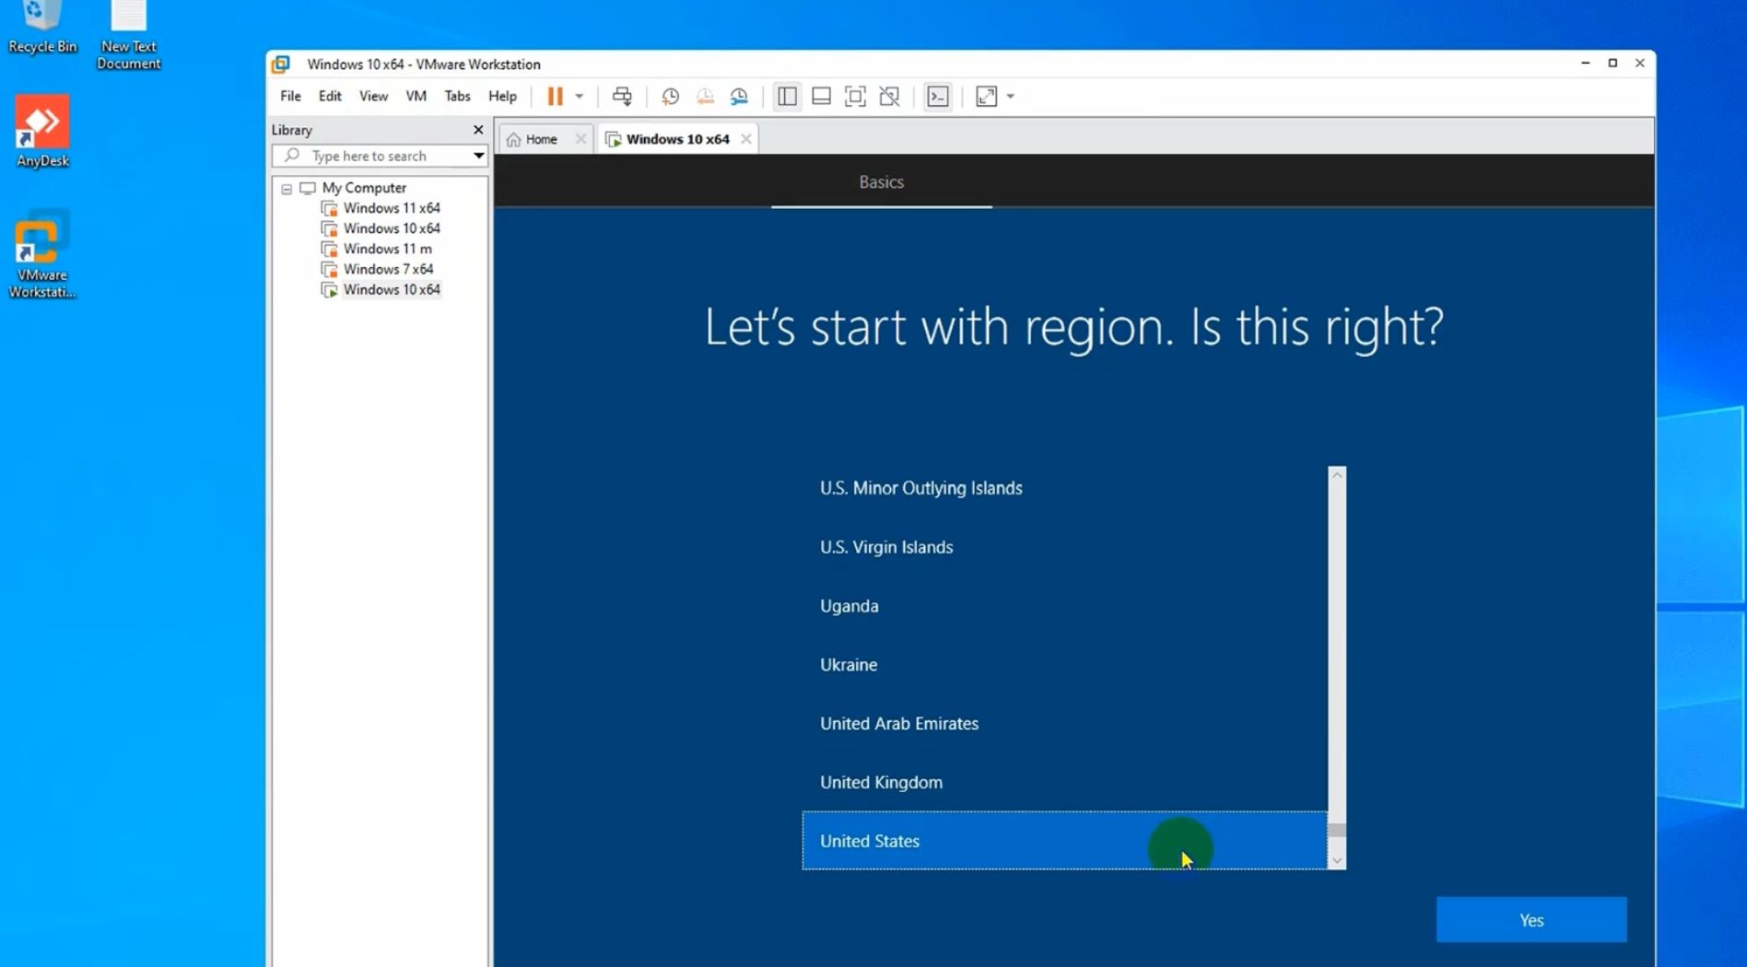1747x967 pixels.
Task: Focus the library search field
Action: tap(380, 156)
